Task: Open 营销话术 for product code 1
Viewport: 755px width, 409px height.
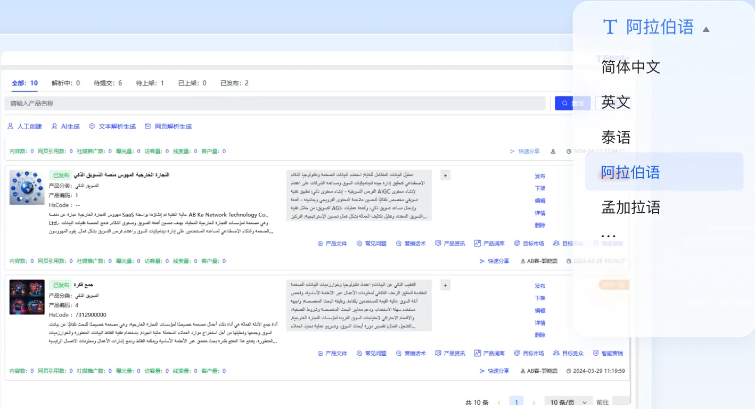Action: (x=411, y=244)
